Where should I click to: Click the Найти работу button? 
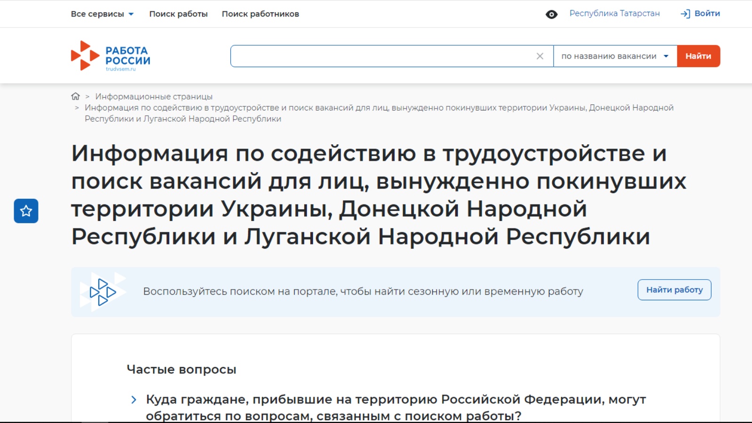pyautogui.click(x=674, y=290)
